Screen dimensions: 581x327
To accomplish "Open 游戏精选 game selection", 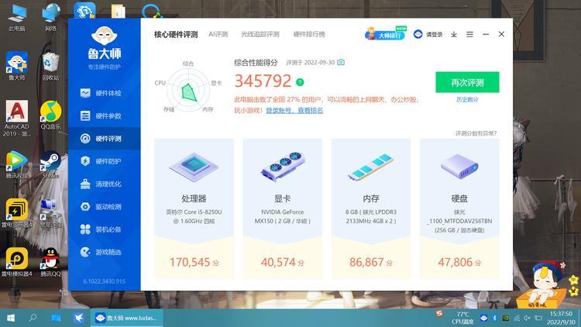I will coord(107,253).
